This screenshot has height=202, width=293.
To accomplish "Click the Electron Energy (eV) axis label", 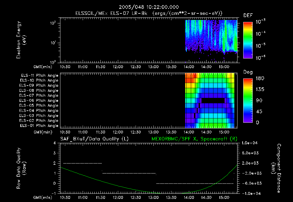I will (21, 40).
